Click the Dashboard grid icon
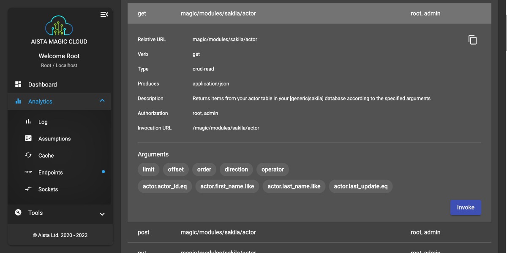The height and width of the screenshot is (253, 507). (18, 84)
